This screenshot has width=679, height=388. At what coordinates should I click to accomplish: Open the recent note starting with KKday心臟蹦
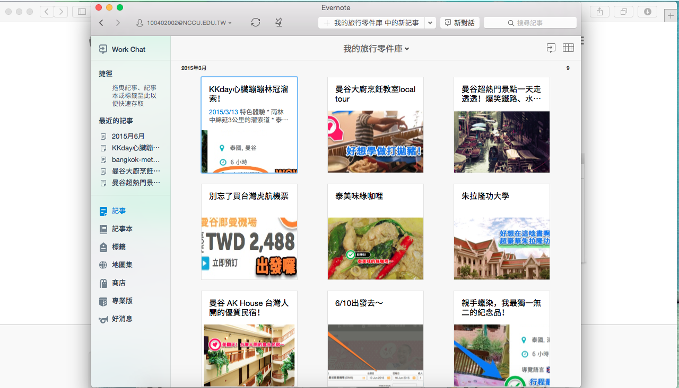pos(130,148)
